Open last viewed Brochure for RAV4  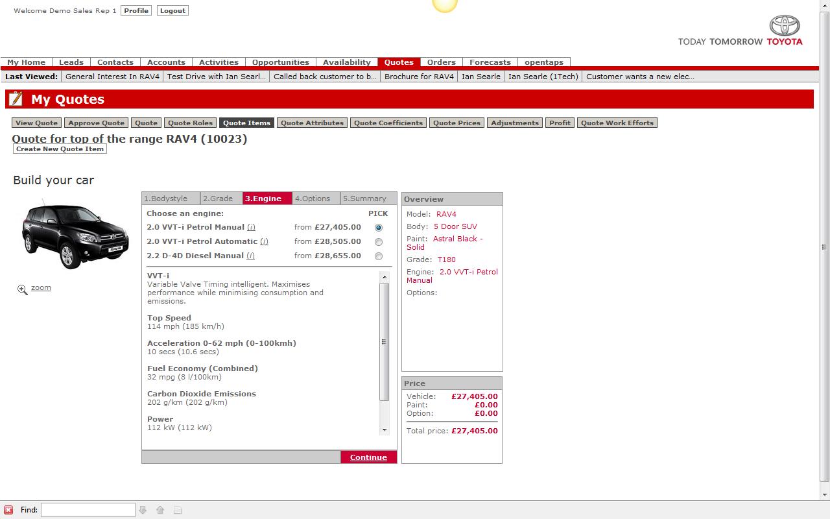point(419,76)
